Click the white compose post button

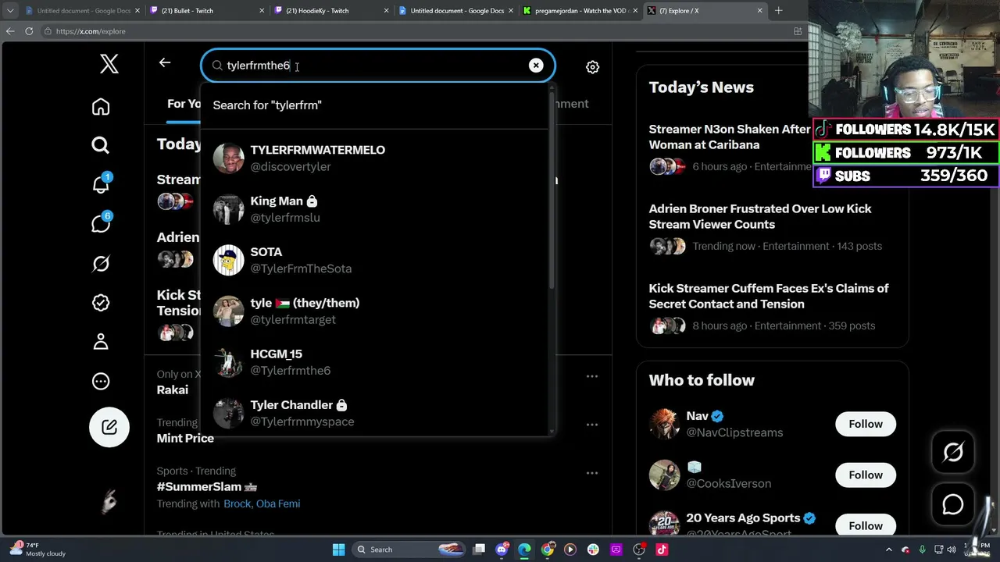(109, 427)
